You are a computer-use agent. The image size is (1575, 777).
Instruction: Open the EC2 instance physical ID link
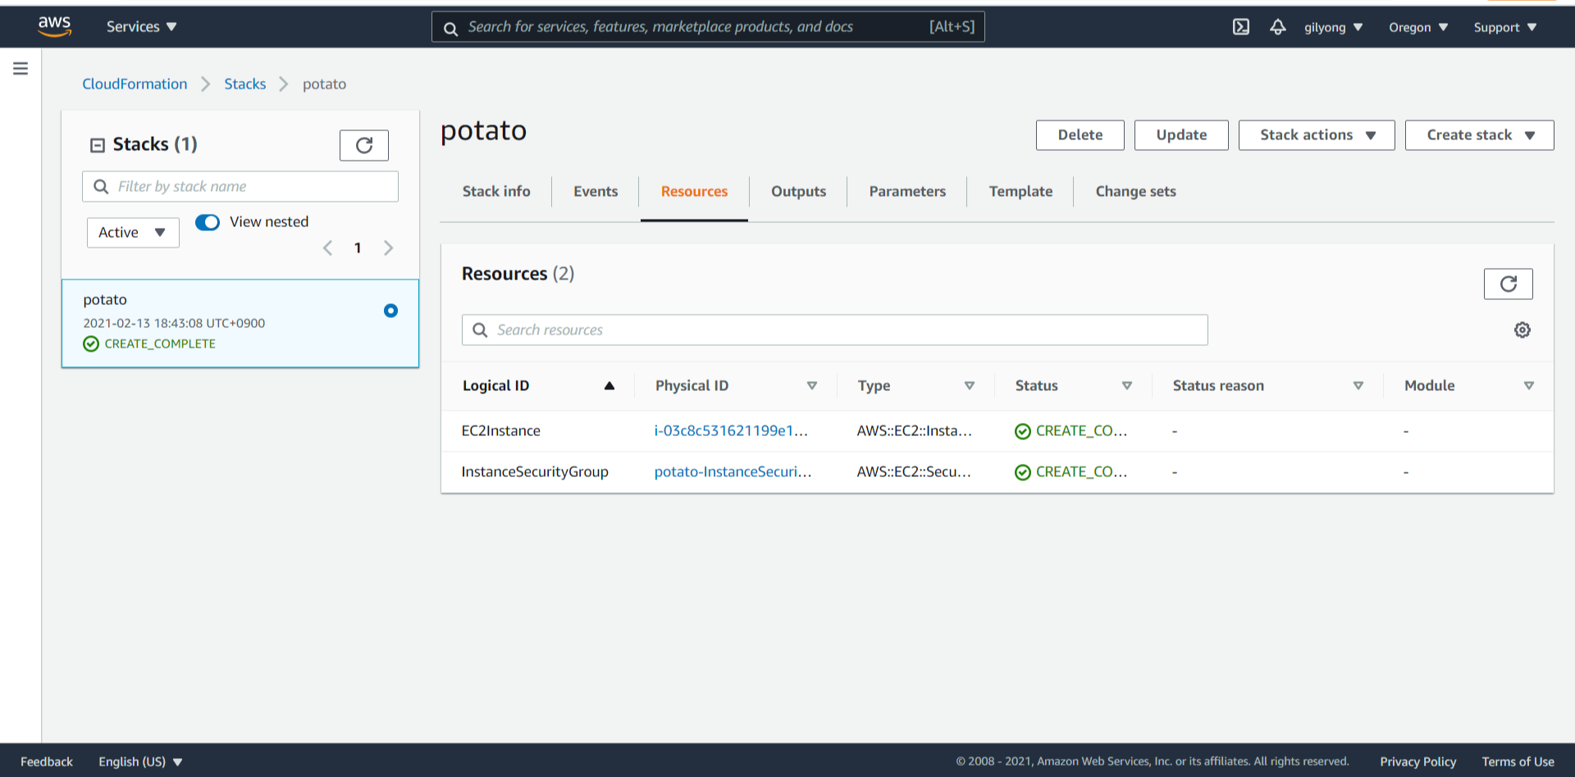[x=731, y=430]
